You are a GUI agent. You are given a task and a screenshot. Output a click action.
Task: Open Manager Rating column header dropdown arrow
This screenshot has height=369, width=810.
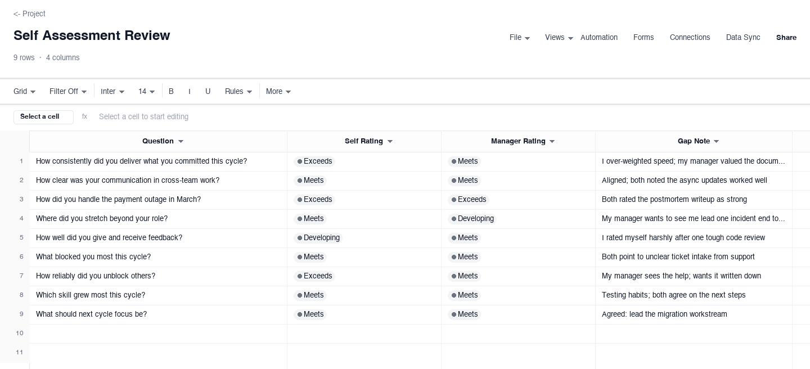(552, 142)
